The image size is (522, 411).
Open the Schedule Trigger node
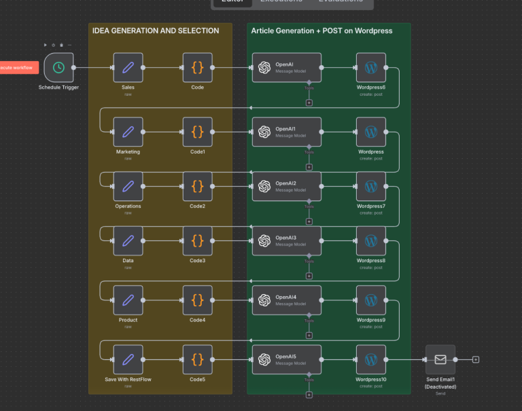click(x=58, y=67)
